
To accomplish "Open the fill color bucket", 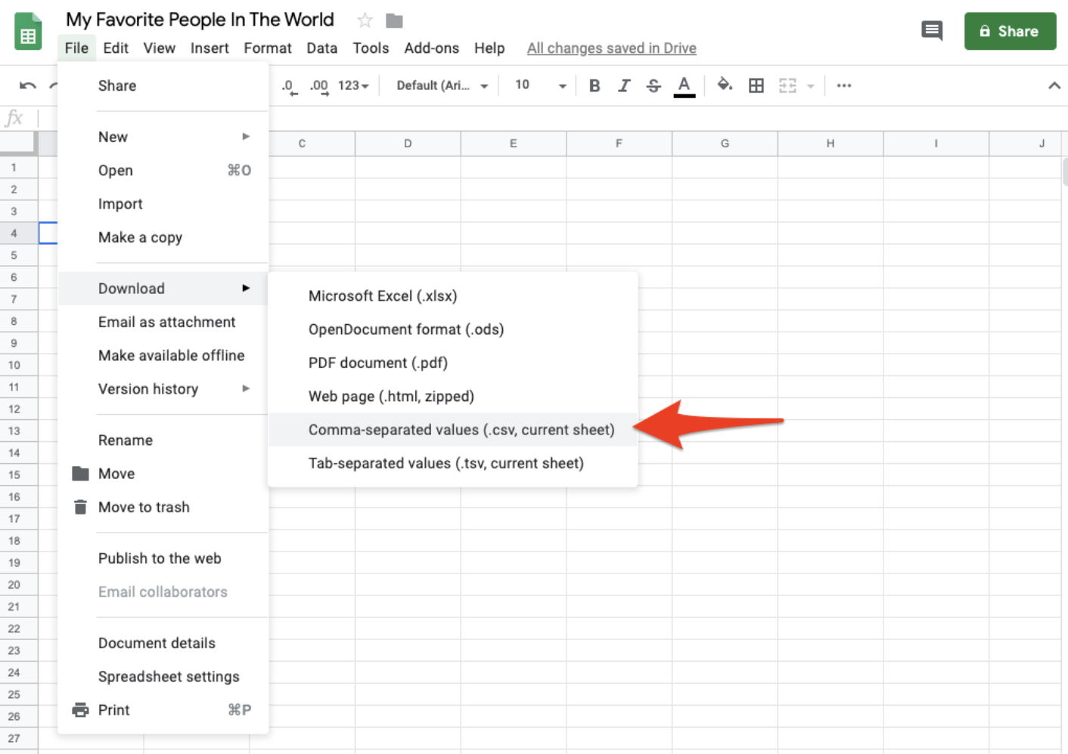I will [x=725, y=85].
